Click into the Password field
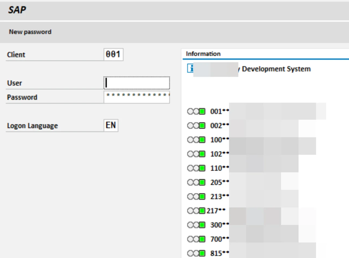The height and width of the screenshot is (258, 349). pyautogui.click(x=137, y=97)
